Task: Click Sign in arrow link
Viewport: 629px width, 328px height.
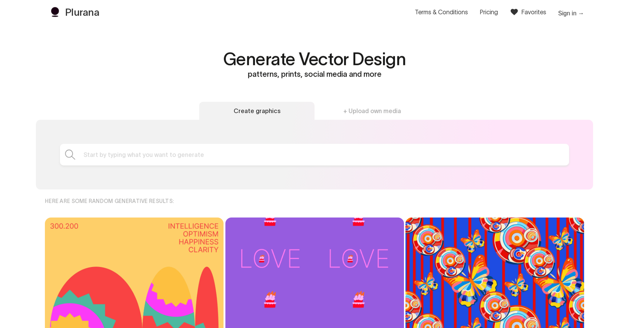Action: click(x=570, y=13)
